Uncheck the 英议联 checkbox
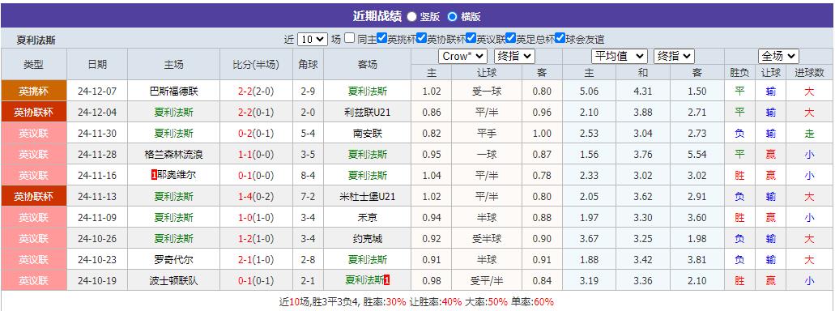This screenshot has width=835, height=311. pyautogui.click(x=471, y=38)
